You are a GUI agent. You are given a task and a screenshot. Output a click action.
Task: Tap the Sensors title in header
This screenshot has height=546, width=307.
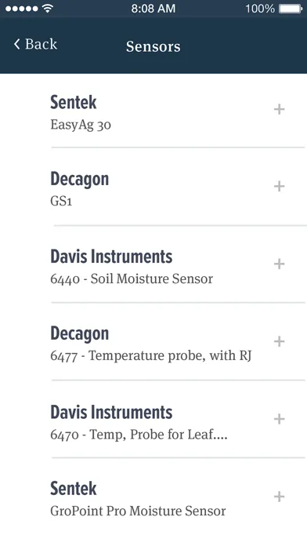tap(153, 46)
